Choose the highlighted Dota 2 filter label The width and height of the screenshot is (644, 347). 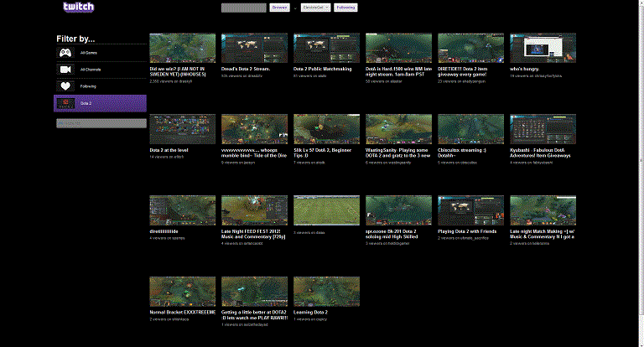point(86,103)
